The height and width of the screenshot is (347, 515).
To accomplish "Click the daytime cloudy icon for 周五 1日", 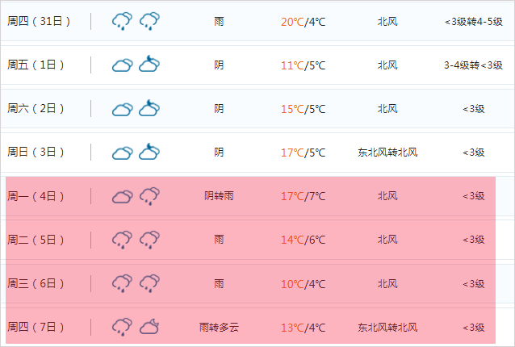I will click(122, 65).
